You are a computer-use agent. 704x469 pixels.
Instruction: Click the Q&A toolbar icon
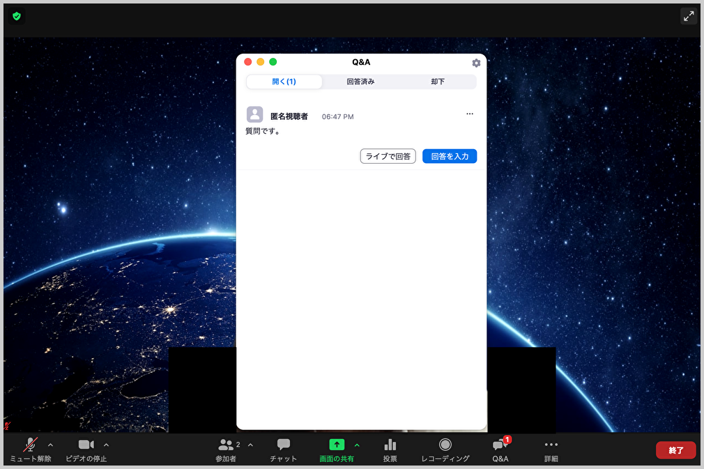pos(500,445)
